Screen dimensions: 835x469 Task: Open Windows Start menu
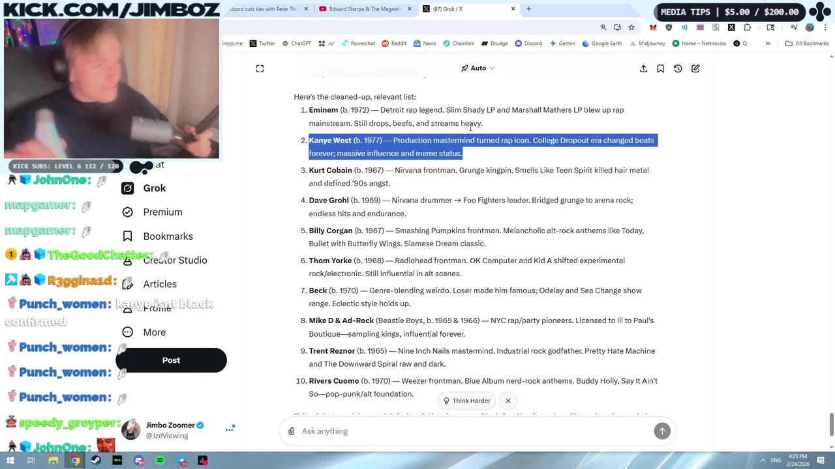click(x=11, y=461)
